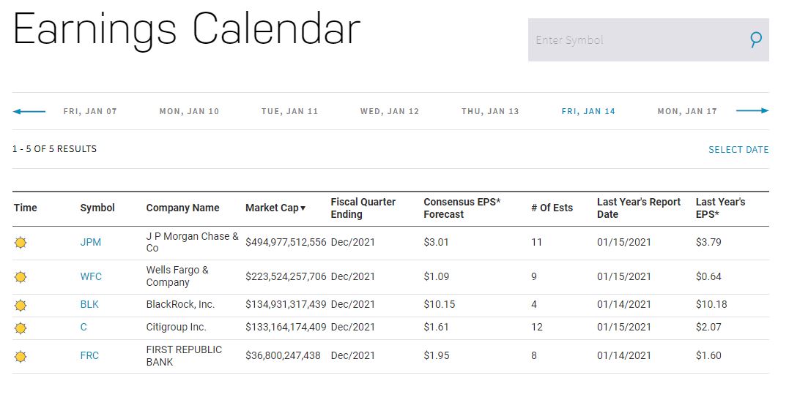Viewport: 789px width, 397px height.
Task: Switch to Fri, Jan 07 tab
Action: (90, 112)
